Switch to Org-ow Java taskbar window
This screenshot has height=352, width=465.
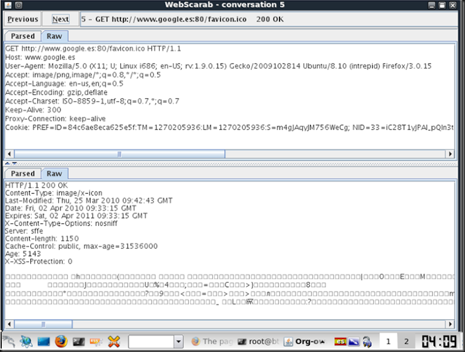pos(305,342)
